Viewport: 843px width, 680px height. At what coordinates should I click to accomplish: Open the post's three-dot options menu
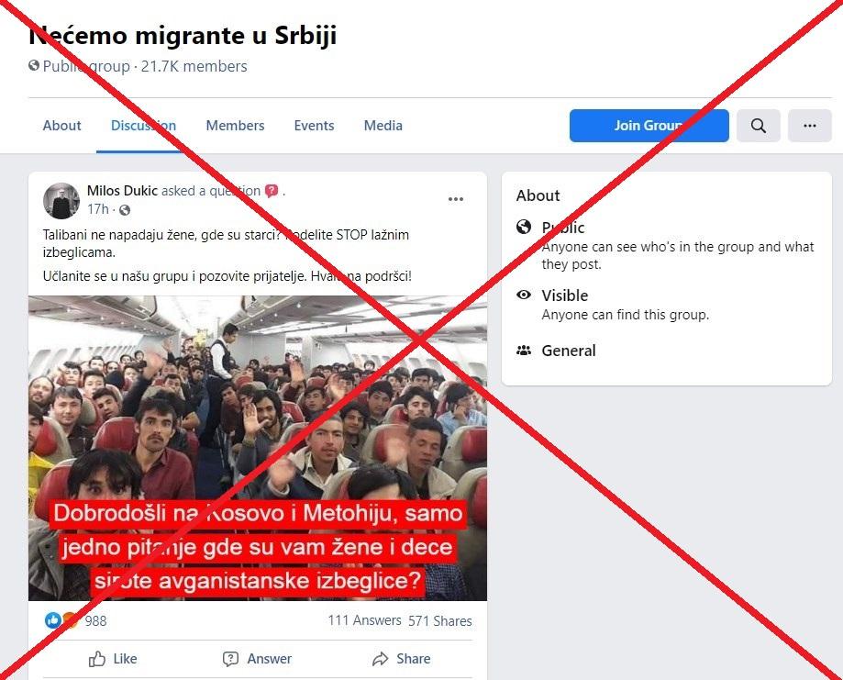pyautogui.click(x=456, y=199)
